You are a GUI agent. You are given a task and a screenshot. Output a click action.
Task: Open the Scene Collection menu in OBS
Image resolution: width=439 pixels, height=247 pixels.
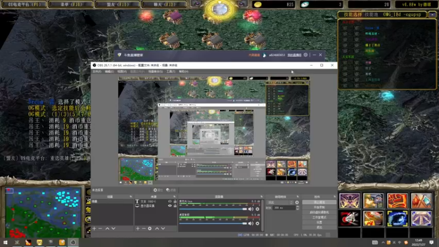(155, 72)
